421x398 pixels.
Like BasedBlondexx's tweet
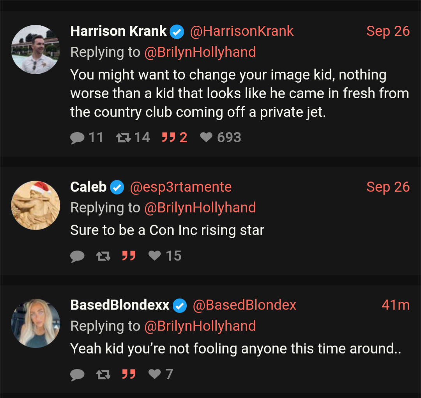click(155, 375)
